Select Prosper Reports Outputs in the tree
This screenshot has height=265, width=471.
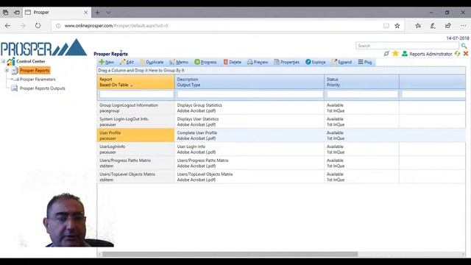pos(43,88)
